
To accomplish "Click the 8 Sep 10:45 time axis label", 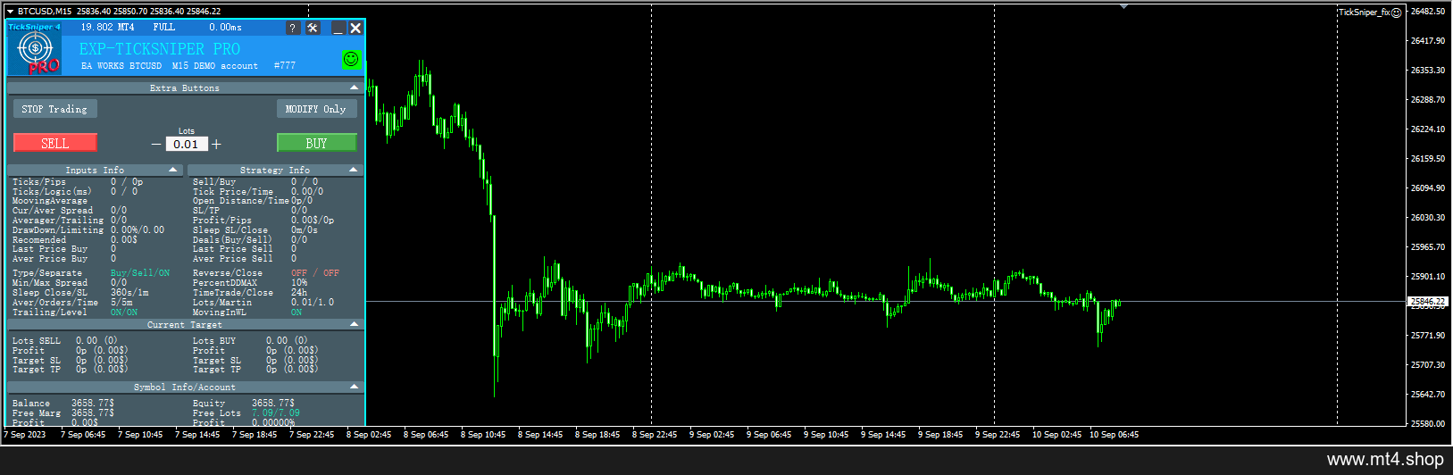I will 483,435.
